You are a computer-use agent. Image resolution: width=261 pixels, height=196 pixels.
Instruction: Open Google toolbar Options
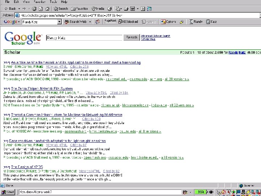[169, 22]
